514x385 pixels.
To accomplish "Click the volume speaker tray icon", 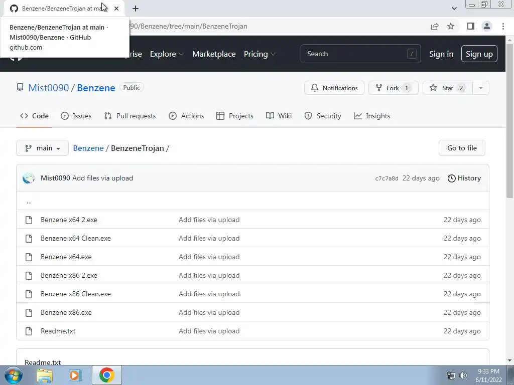I will [463, 375].
